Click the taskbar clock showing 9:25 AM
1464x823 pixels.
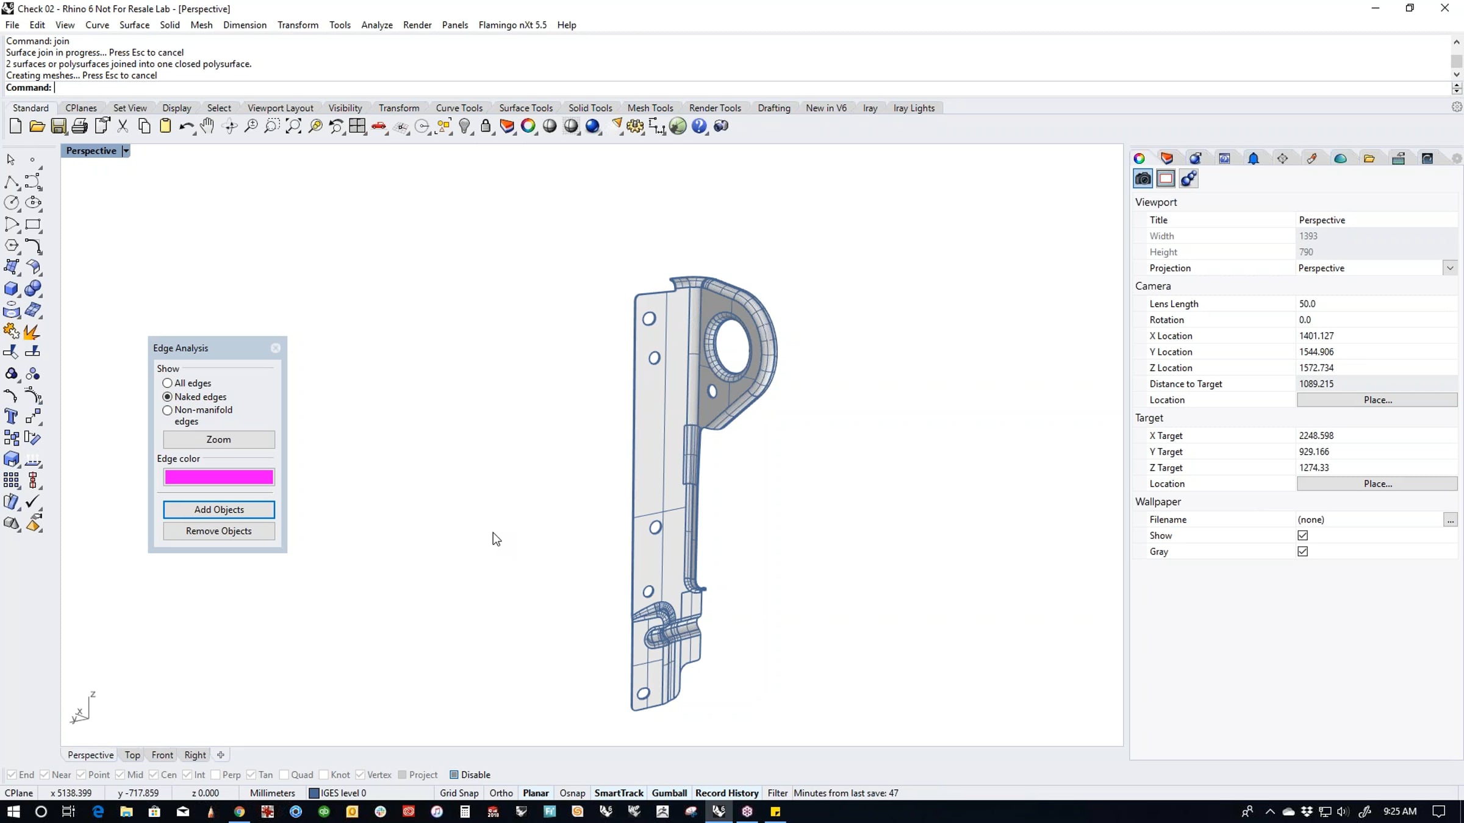pos(1399,811)
